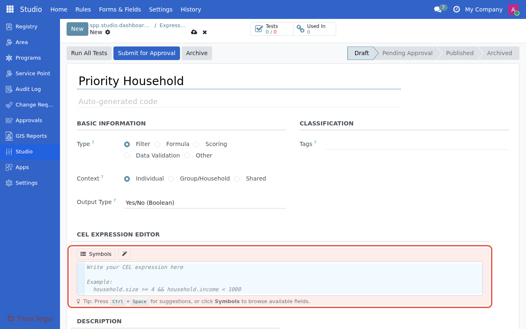Open the Forms & Fields menu
526x329 pixels.
tap(120, 9)
